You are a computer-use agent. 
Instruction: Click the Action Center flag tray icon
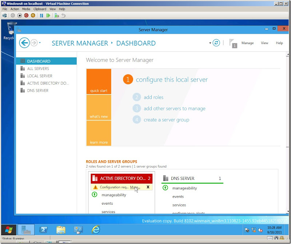247,230
